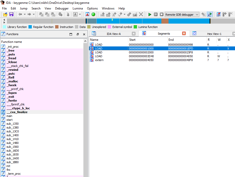
Task: Click the edit pencil toolbar icon
Action: click(135, 14)
